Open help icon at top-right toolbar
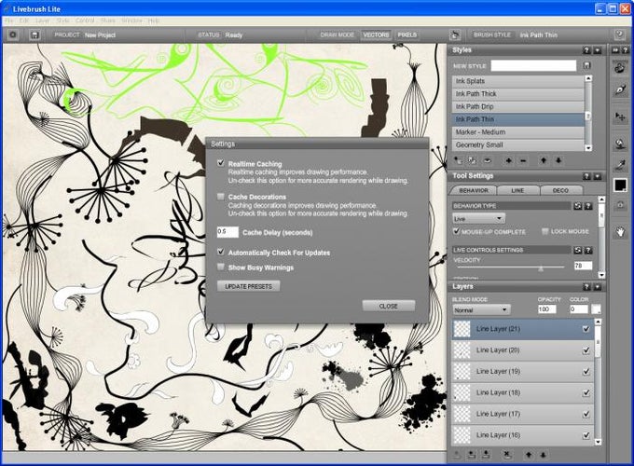634x466 pixels. [619, 34]
